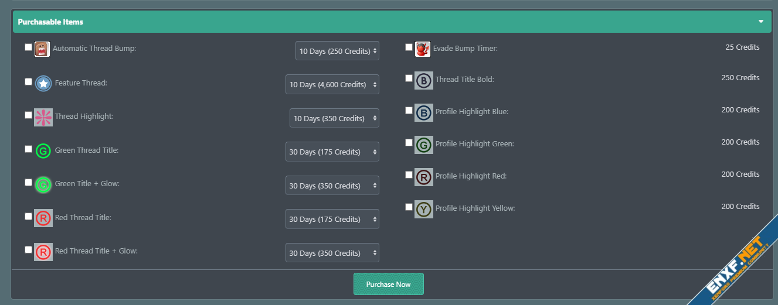Open the Green Thread Title duration dropdown
The image size is (778, 305).
332,152
